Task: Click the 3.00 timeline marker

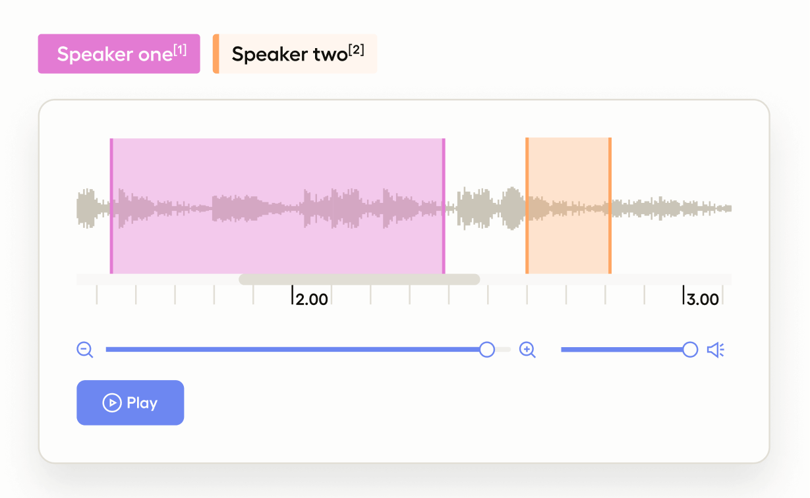Action: (x=702, y=300)
